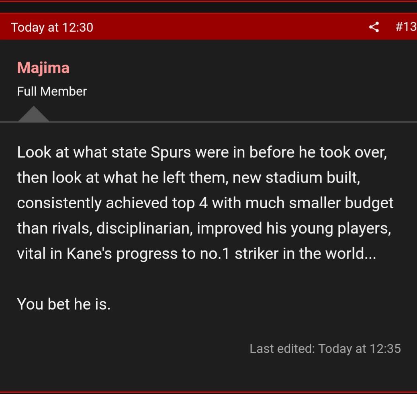The height and width of the screenshot is (394, 417).
Task: Click the blank space below 'You bet he is.'
Action: (x=161, y=330)
